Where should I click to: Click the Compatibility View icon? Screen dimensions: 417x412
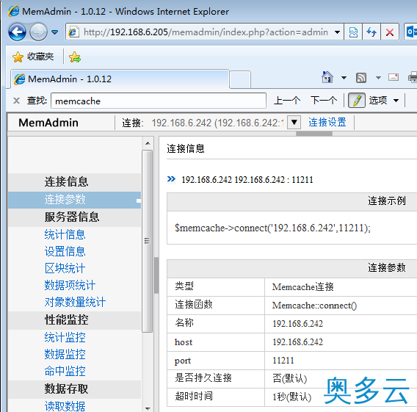pos(353,32)
